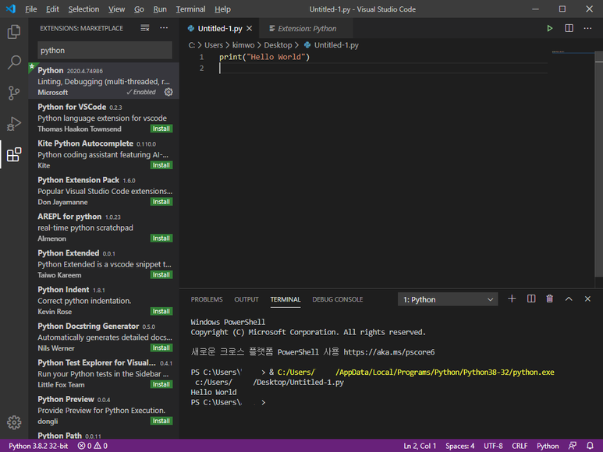Close the terminal panel
Image resolution: width=603 pixels, height=452 pixels.
(x=587, y=298)
